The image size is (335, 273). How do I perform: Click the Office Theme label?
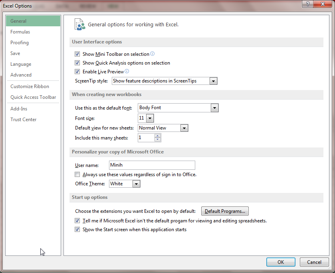coord(90,184)
